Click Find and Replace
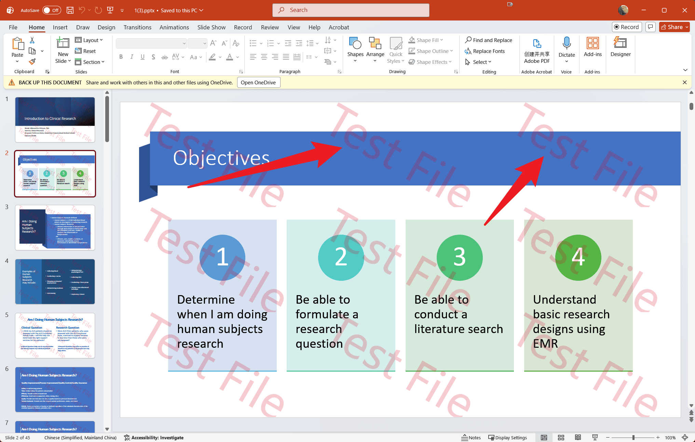This screenshot has width=695, height=442. click(489, 40)
